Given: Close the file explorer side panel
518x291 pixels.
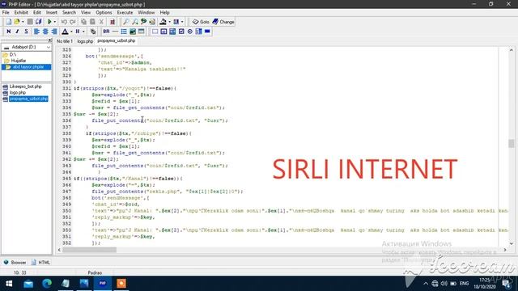Looking at the screenshot, I should [x=50, y=40].
